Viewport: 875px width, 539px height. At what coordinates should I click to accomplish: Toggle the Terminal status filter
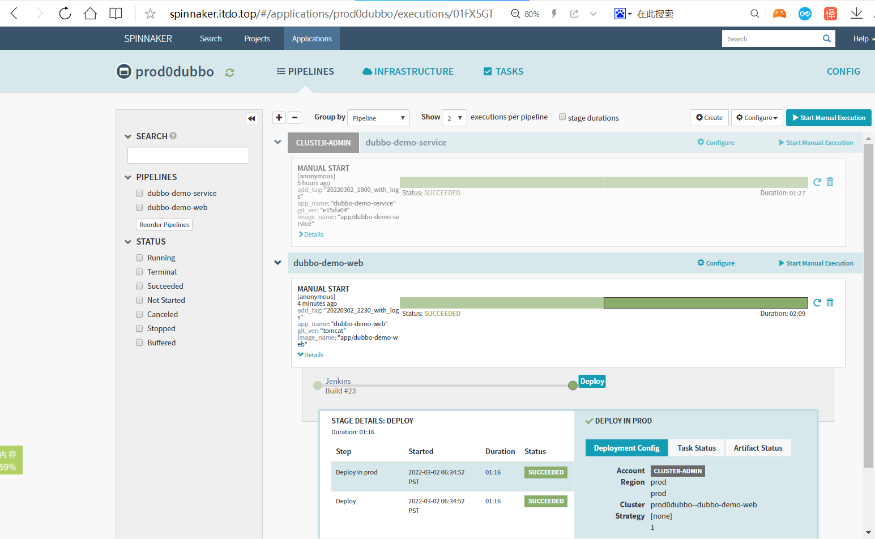click(139, 272)
